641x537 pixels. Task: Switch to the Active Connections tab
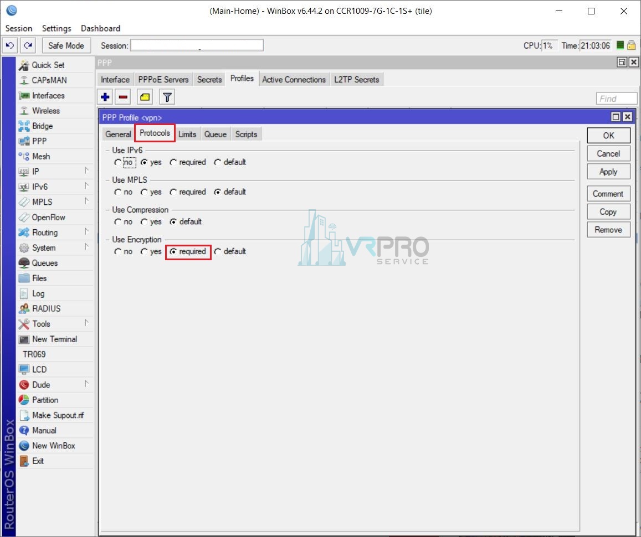tap(294, 80)
